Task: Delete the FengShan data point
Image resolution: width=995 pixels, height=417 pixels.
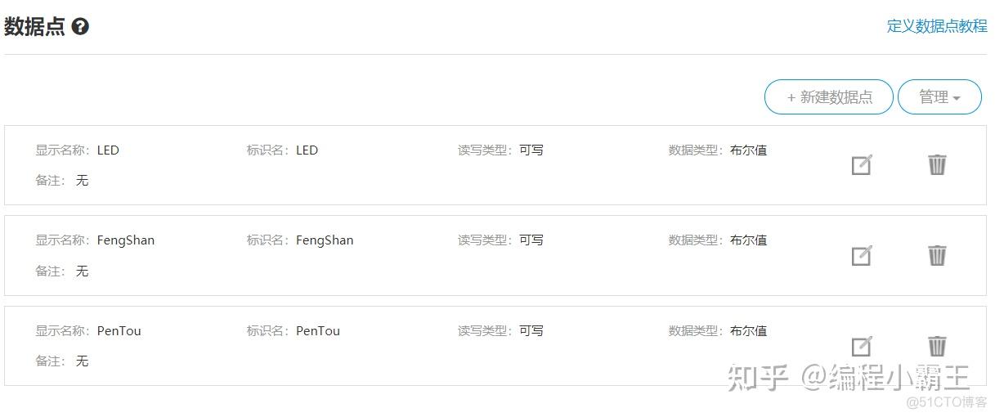Action: tap(937, 255)
